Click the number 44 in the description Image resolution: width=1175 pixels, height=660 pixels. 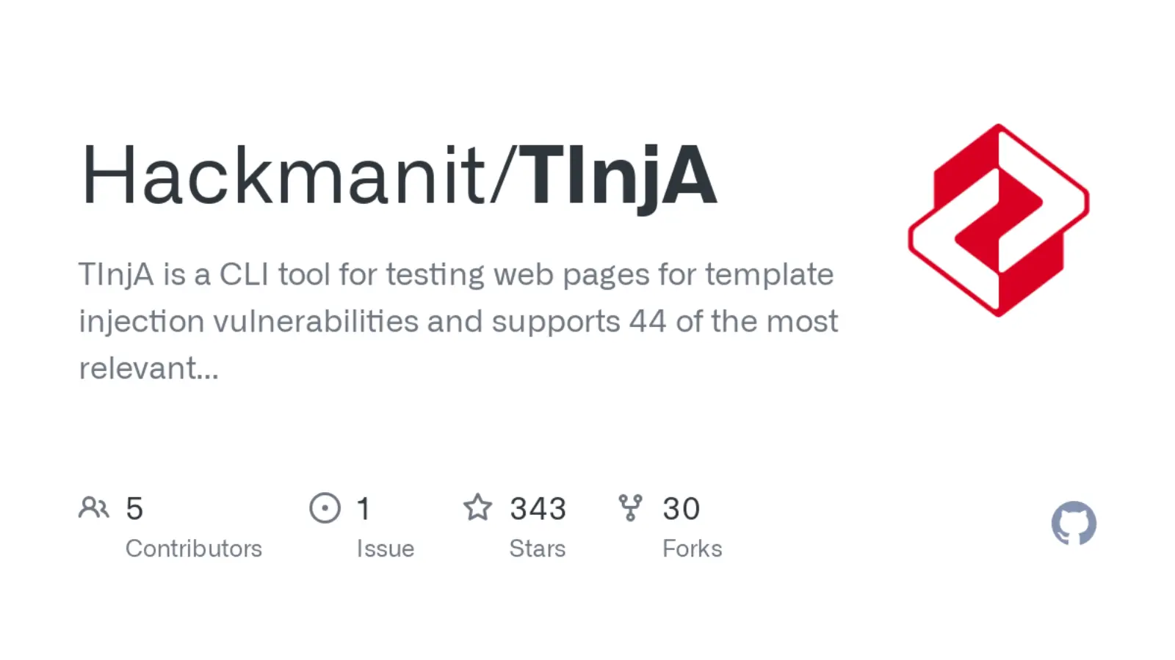648,322
